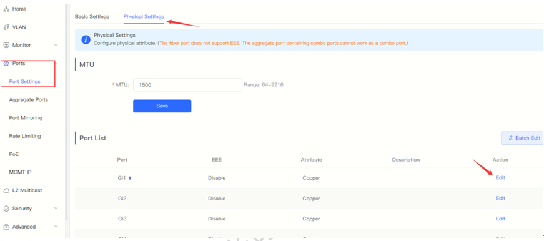Click the Disable EEE value for Gi1
The height and width of the screenshot is (241, 544).
coord(217,178)
